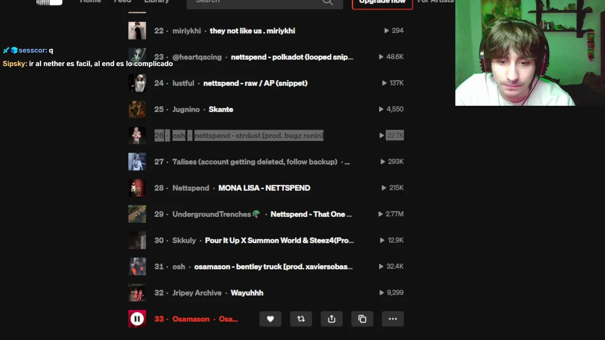Click the search magnifier icon
The height and width of the screenshot is (340, 605).
coord(328,2)
